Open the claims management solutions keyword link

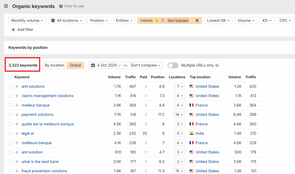point(47,96)
